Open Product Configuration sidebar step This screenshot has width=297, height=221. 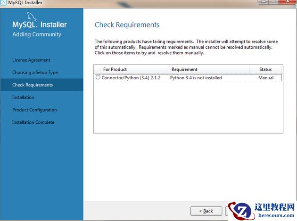[34, 110]
